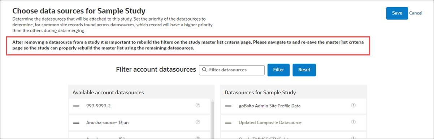Screen dimensions: 434x139
Task: Focus the Filter datasources search field
Action: (x=232, y=70)
